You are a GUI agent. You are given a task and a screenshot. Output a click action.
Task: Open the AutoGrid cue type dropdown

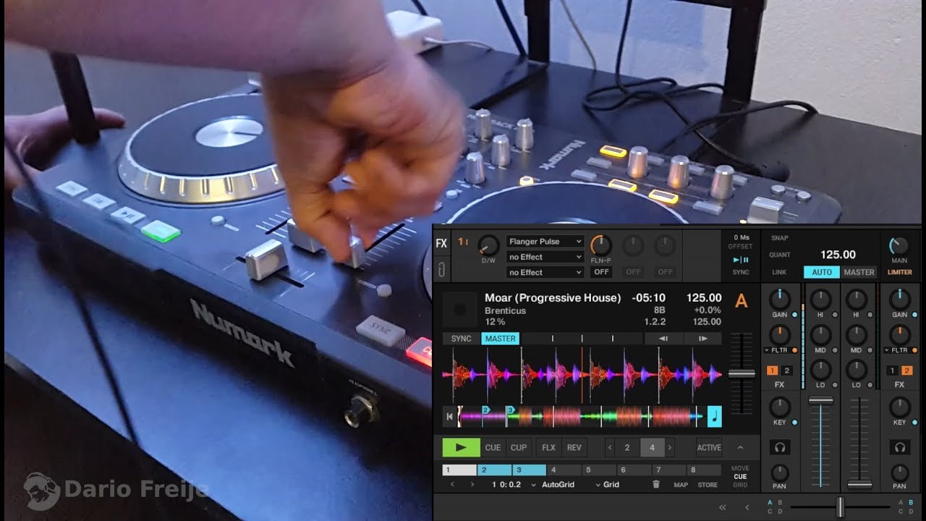(553, 484)
